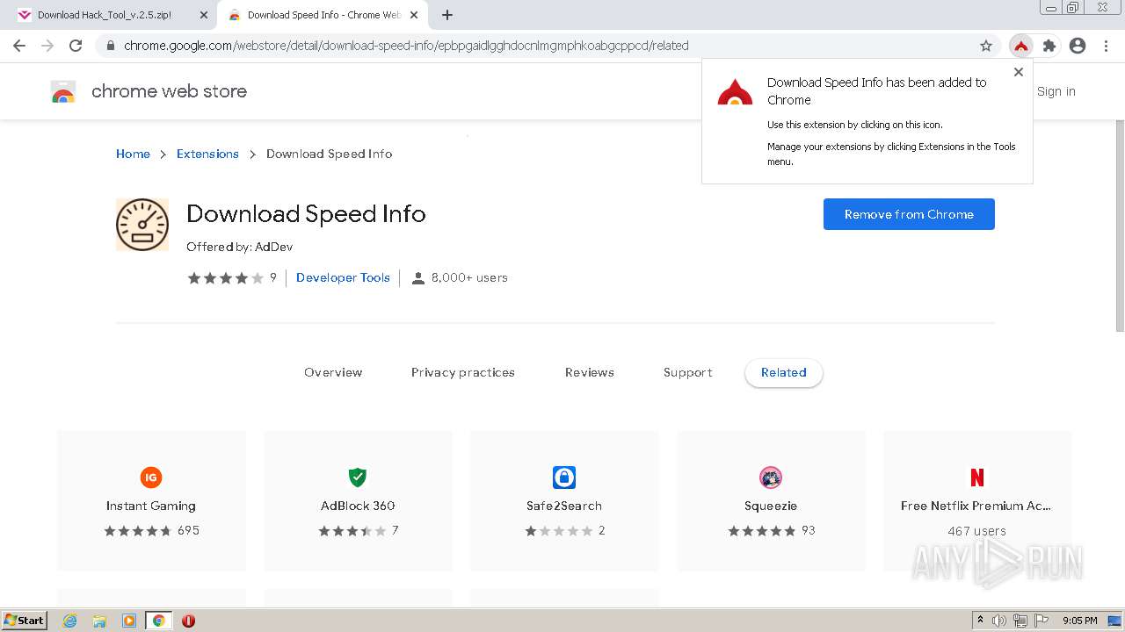Open the Chrome profile avatar menu

[1078, 46]
